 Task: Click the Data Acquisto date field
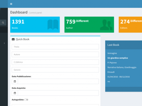58,93
